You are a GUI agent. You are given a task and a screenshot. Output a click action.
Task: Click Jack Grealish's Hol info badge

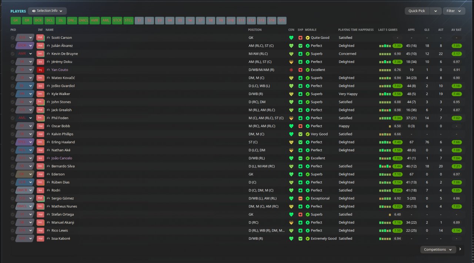(40, 110)
